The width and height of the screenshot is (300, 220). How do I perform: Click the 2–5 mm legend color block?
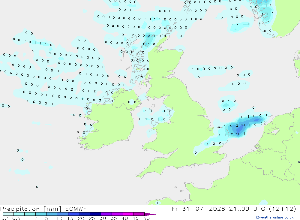click(x=41, y=214)
